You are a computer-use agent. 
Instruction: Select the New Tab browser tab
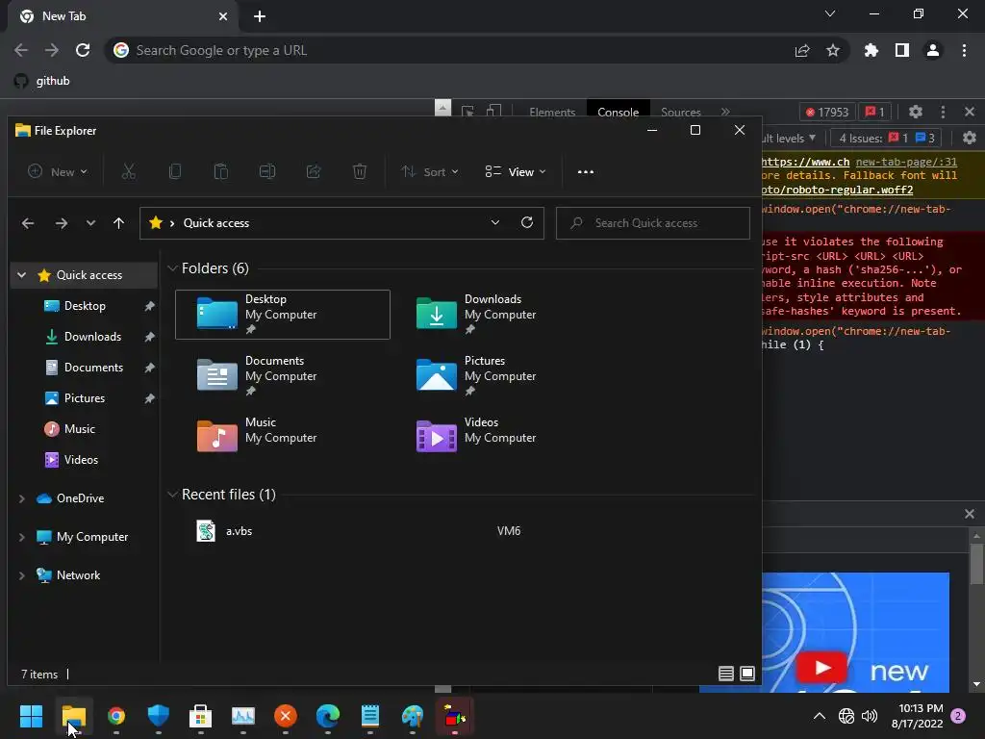(x=122, y=17)
